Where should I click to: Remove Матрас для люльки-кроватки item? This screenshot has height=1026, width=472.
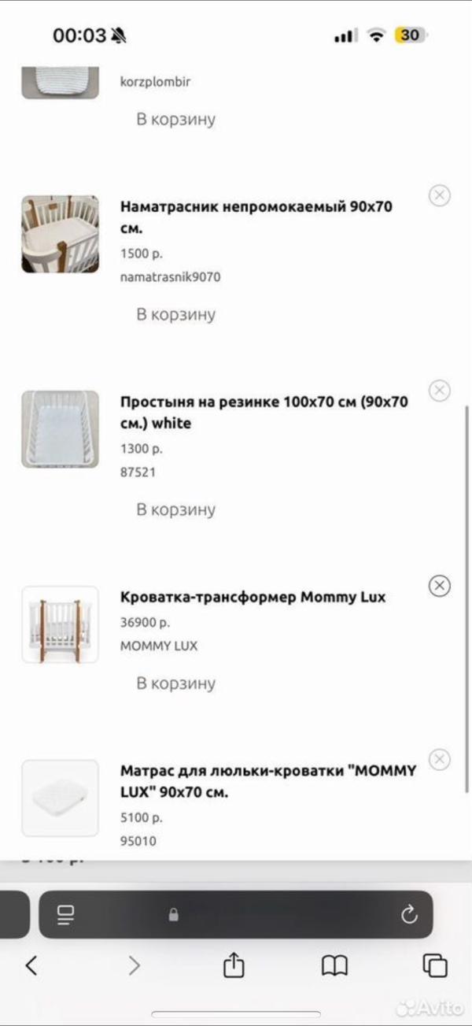pyautogui.click(x=439, y=759)
